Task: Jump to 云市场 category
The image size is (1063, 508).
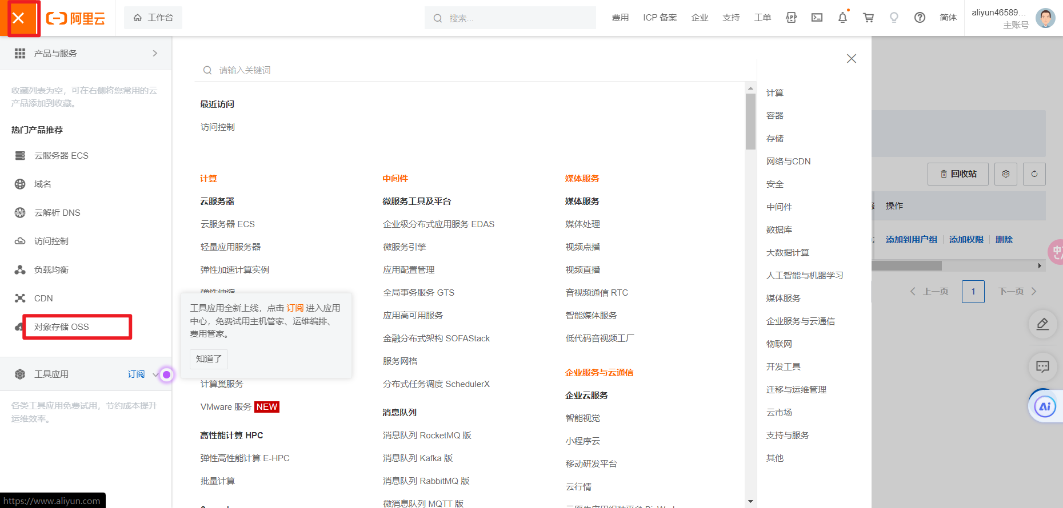Action: tap(779, 412)
